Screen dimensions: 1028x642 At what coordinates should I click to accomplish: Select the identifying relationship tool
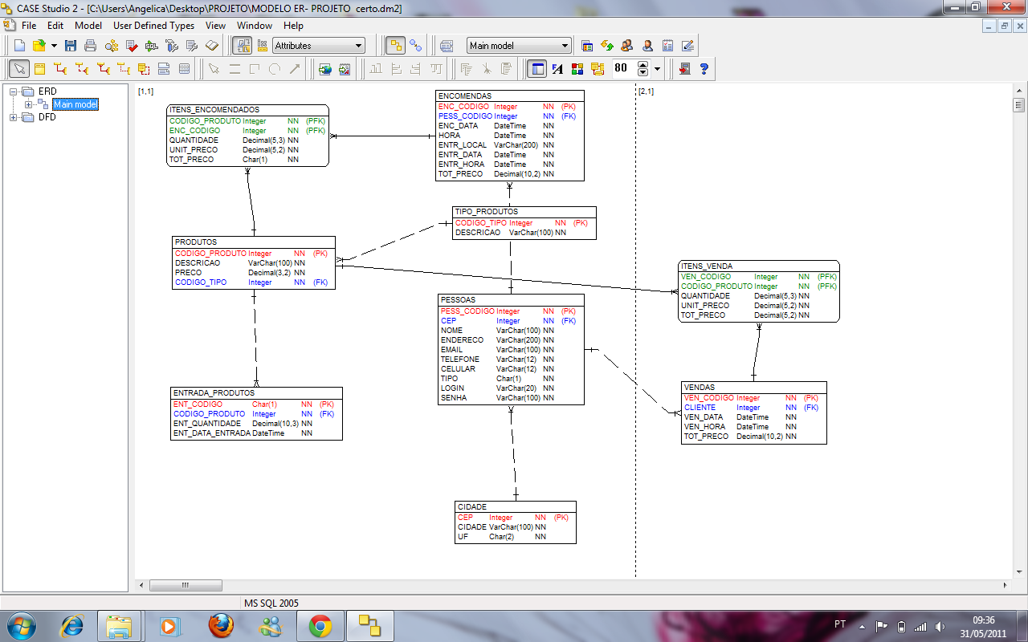coord(62,68)
